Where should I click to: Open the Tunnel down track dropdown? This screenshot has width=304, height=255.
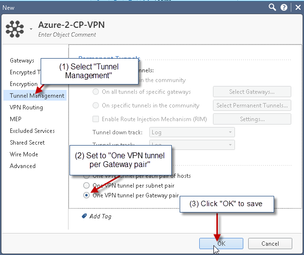click(192, 132)
